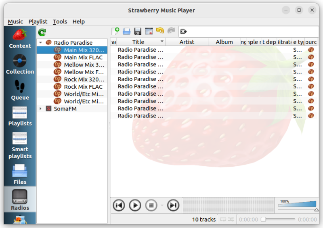Switch to Smart playlists tab

20,145
